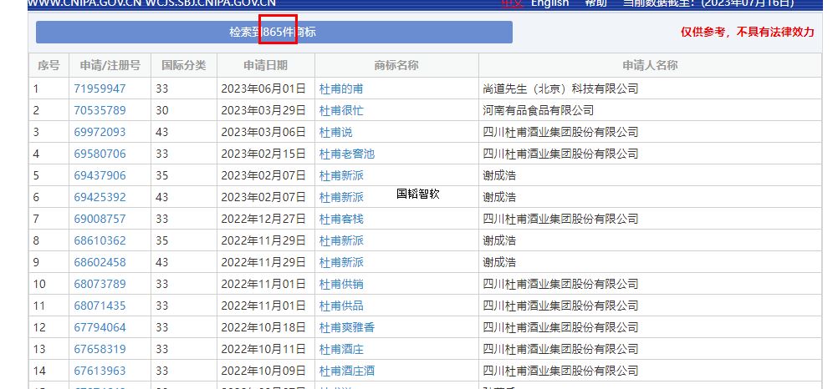Select class 43 in the 杜甫说 row

coord(162,132)
